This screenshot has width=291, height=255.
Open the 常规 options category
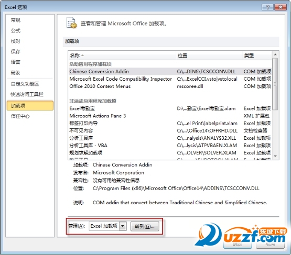[x=16, y=20]
